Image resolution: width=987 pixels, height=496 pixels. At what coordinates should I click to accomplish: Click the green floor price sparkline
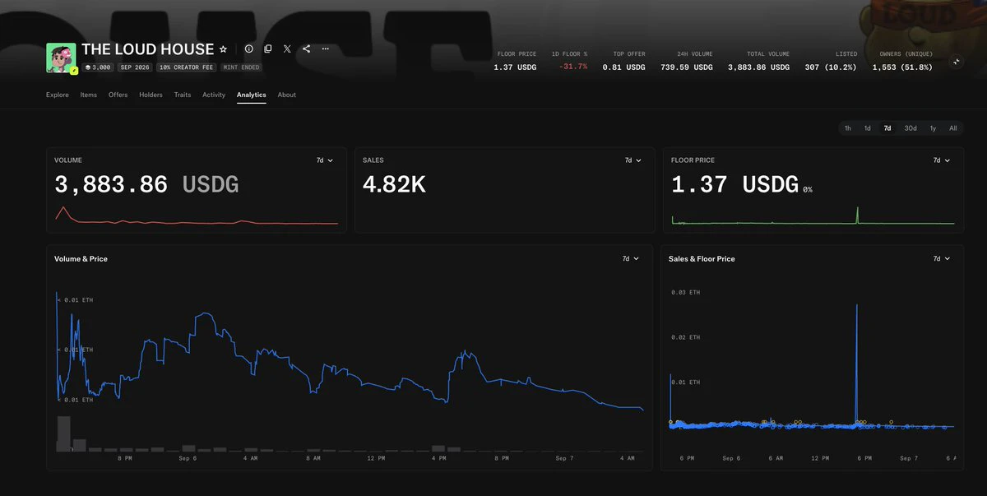pyautogui.click(x=813, y=216)
